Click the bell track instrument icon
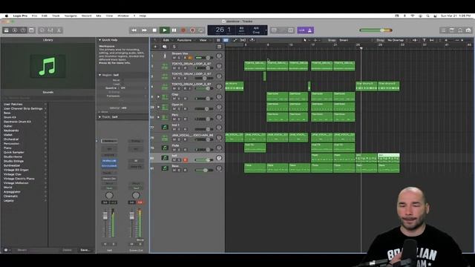 [x=165, y=158]
